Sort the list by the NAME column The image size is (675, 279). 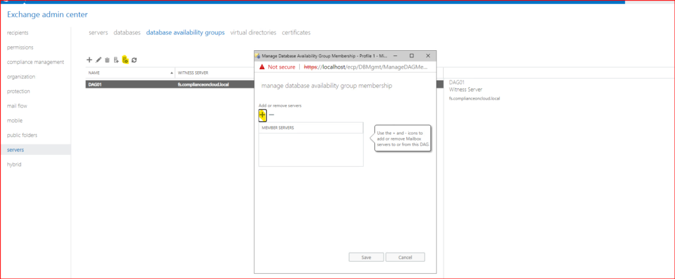tap(130, 73)
